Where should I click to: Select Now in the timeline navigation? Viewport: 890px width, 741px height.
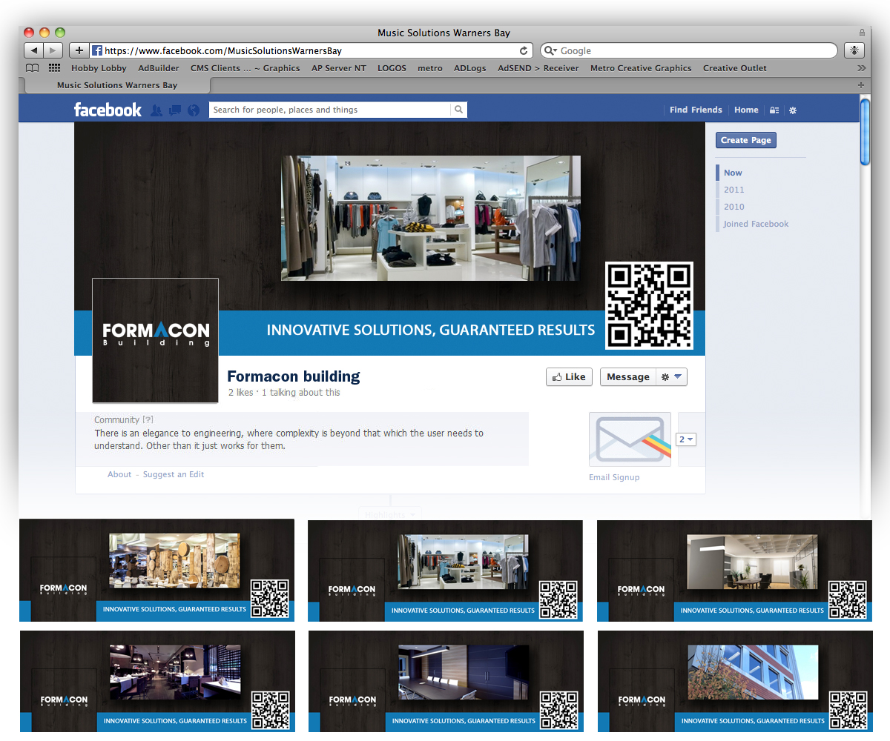(x=733, y=173)
